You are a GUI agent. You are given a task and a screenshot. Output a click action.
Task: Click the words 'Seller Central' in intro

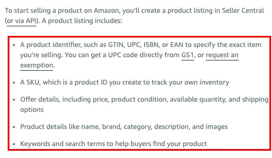click(x=243, y=11)
